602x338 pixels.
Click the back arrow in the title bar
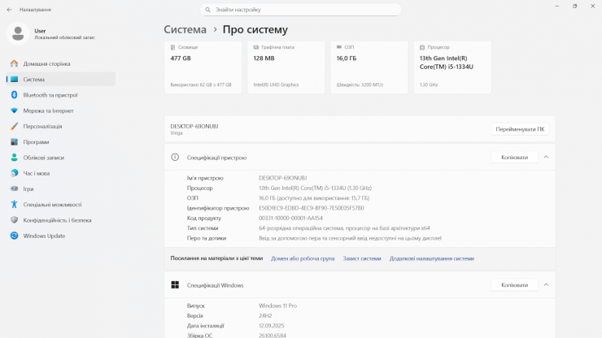8,10
